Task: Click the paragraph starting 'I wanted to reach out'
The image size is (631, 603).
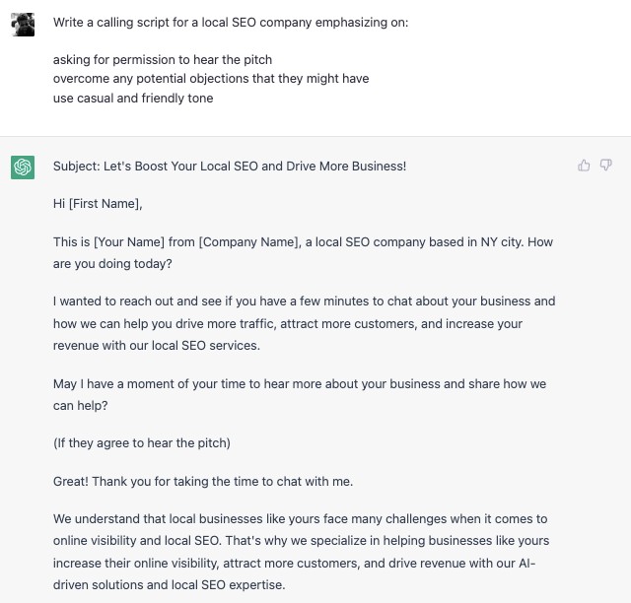Action: tap(305, 323)
